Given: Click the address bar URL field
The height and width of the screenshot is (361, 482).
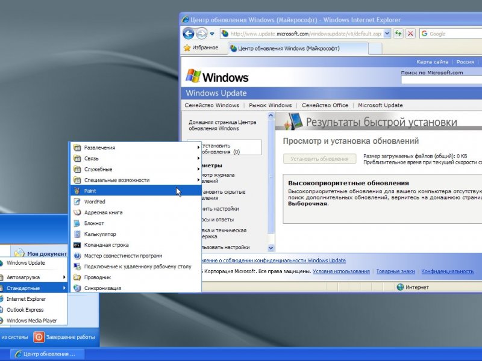Looking at the screenshot, I should pyautogui.click(x=306, y=34).
